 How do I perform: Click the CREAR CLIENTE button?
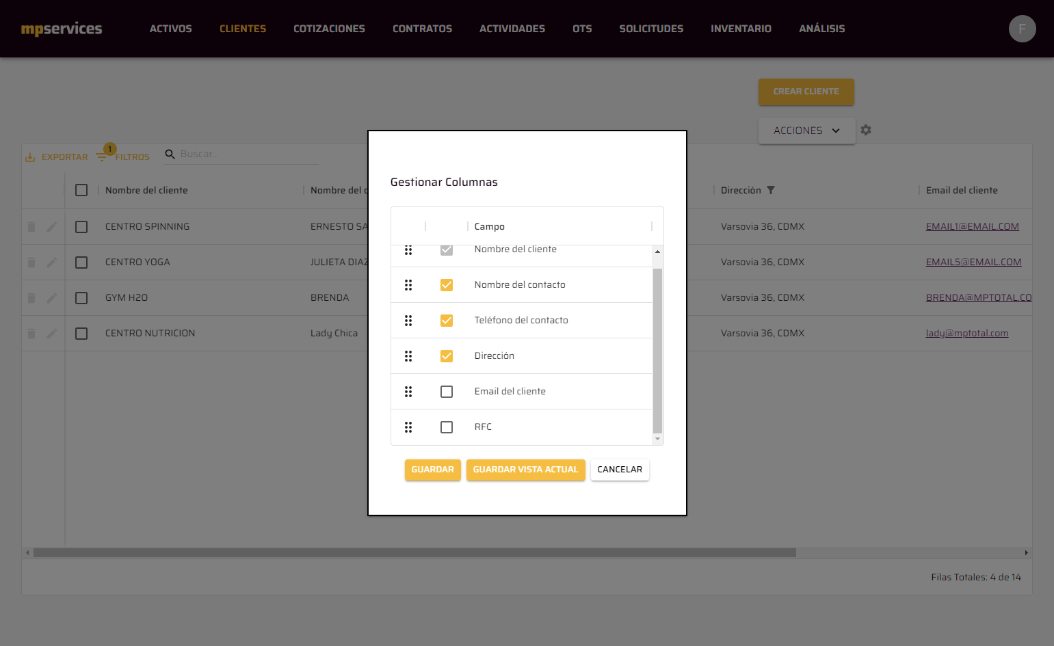tap(806, 92)
